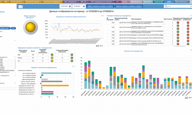Click the magnifier icon in search box

pos(166,6)
